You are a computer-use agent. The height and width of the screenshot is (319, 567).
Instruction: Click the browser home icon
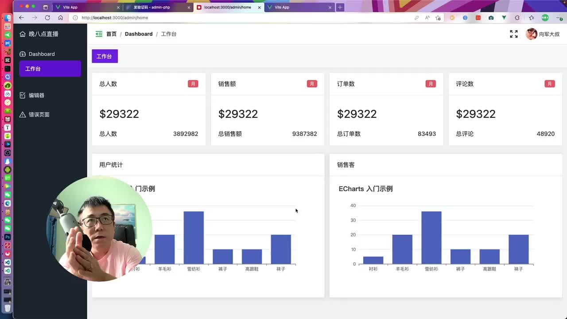[61, 18]
